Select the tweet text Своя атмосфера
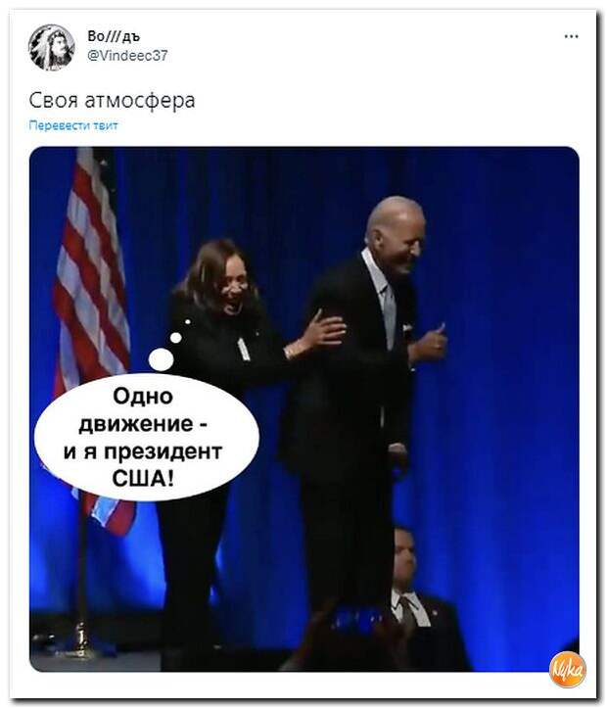Screen dimensions: 607x709 coord(112,101)
